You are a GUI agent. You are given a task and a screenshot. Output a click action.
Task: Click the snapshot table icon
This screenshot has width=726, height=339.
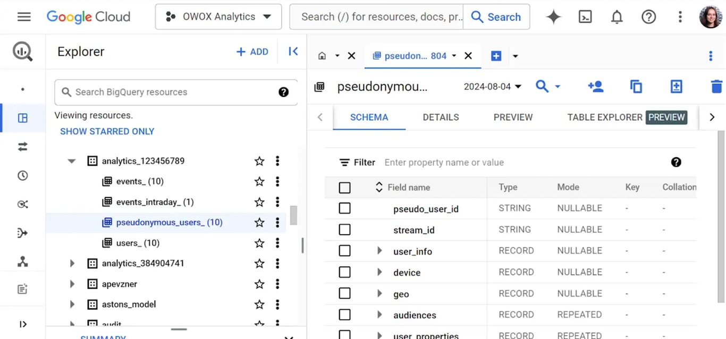[676, 87]
